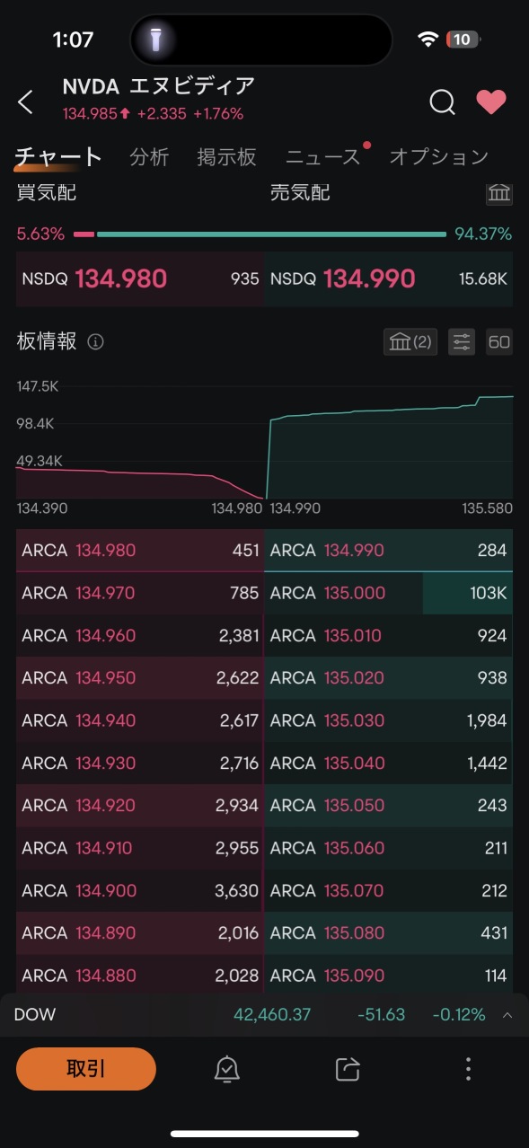Select the ARCA ask row at 135.020
The width and height of the screenshot is (529, 1148).
coord(389,678)
